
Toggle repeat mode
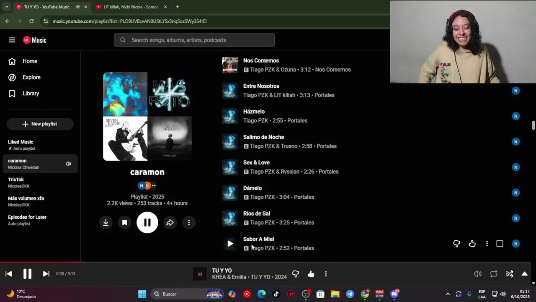[494, 274]
